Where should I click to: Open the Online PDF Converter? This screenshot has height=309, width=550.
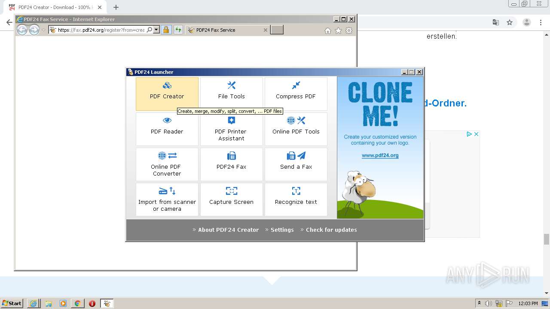[x=167, y=164]
